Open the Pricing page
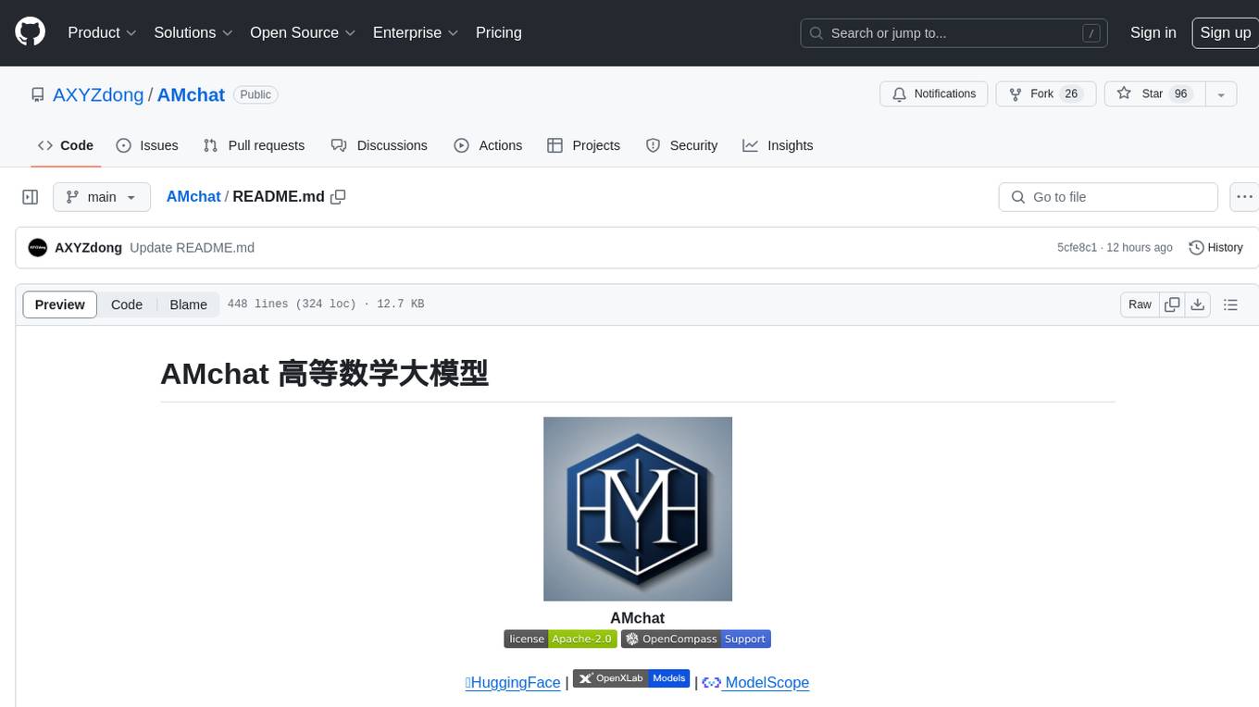Screen dimensions: 1259x707 pyautogui.click(x=499, y=32)
